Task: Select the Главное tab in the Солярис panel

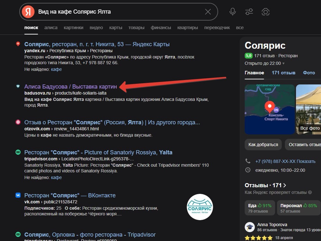Action: [x=254, y=73]
